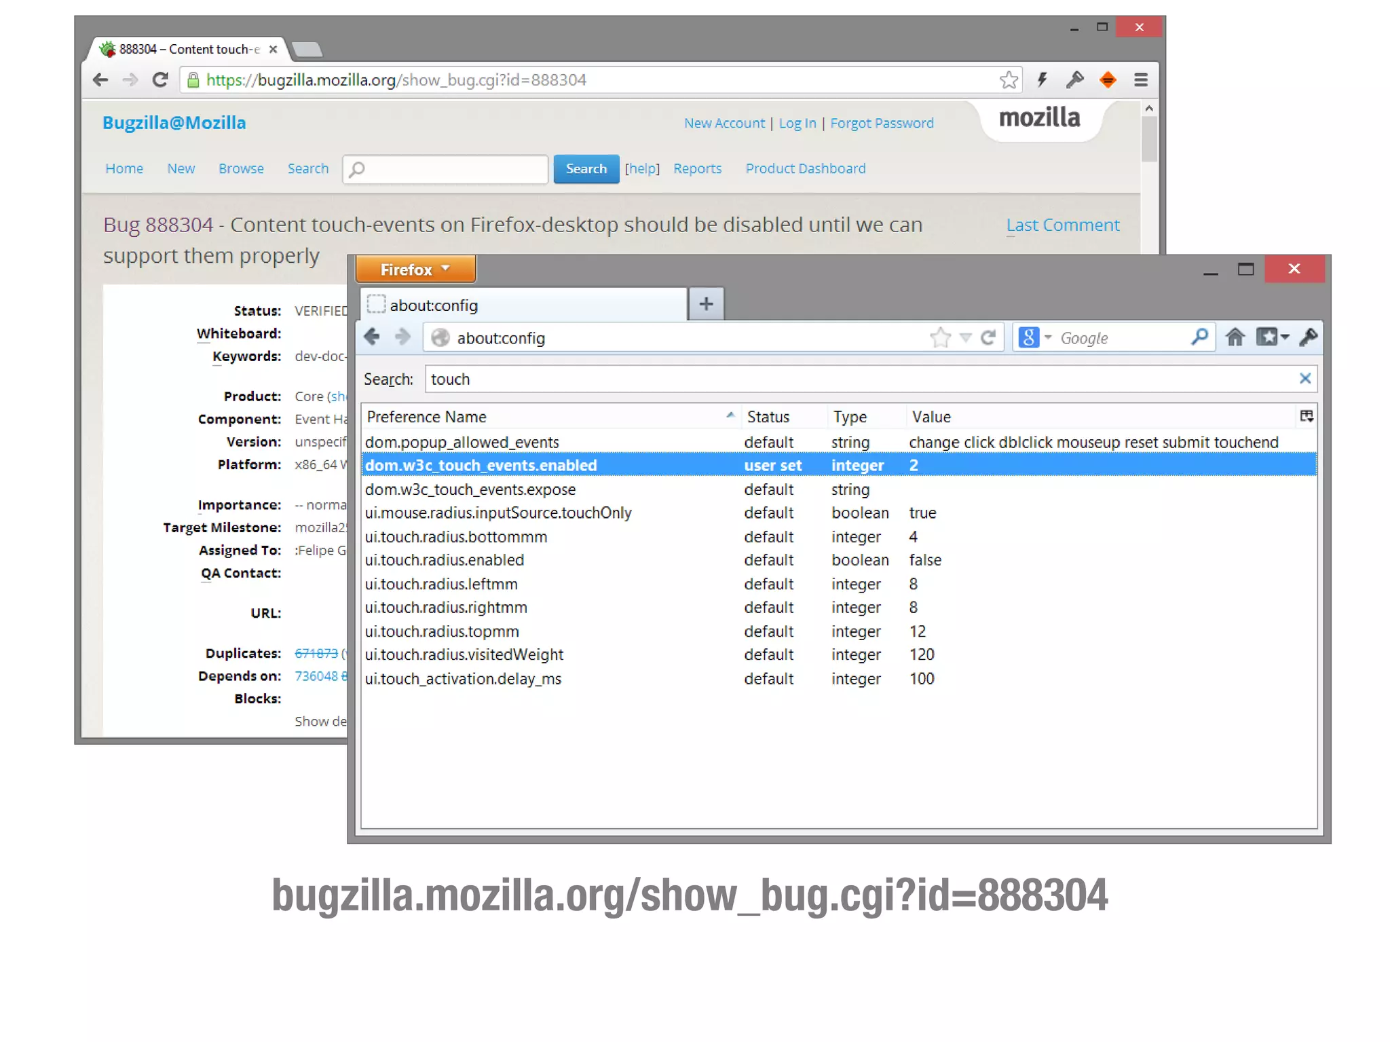Bookmark the bugzilla page with the star

(1009, 80)
